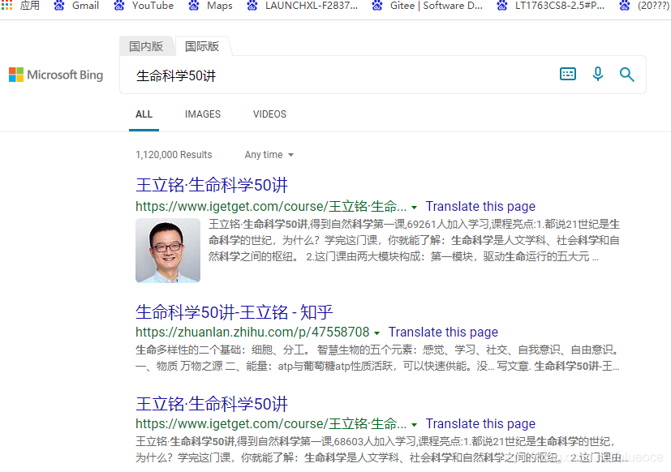Viewport: 671px width, 472px height.
Task: Open the on-screen keyboard icon
Action: [568, 74]
